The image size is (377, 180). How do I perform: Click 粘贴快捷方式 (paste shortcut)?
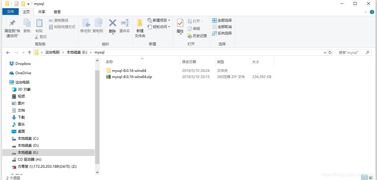pos(62,27)
